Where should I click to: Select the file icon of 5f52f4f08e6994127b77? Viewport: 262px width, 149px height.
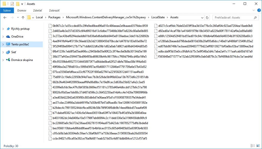click(x=50, y=46)
